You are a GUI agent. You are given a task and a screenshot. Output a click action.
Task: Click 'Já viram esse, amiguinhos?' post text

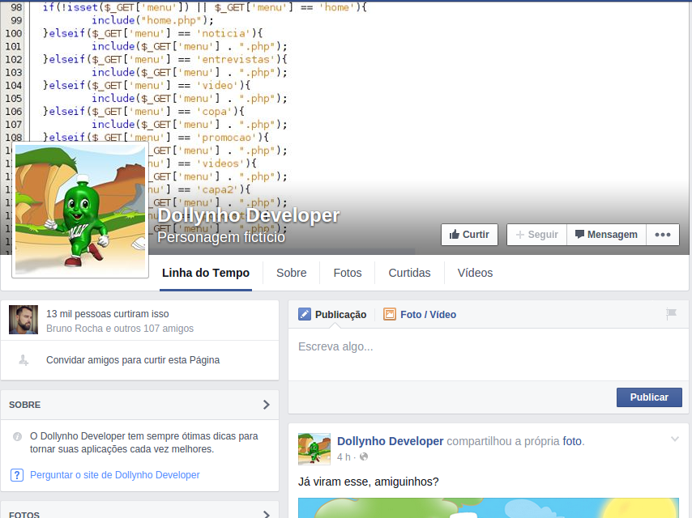click(369, 482)
